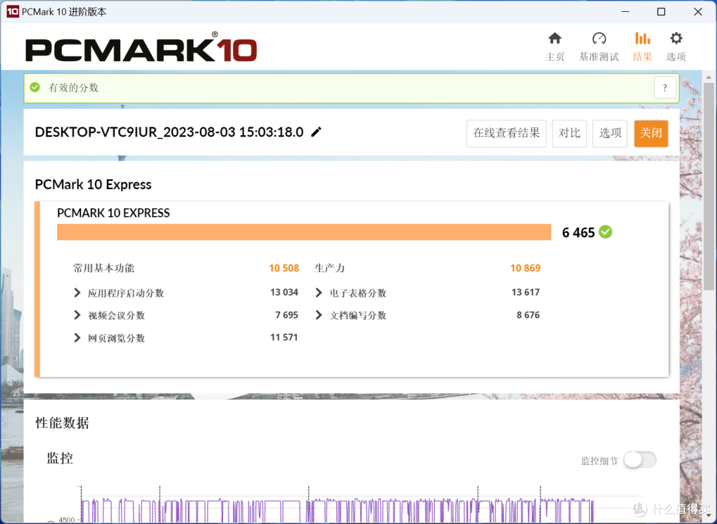Screen dimensions: 717x524
Task: Click the green check in 有效的分数 banner
Action: click(x=35, y=88)
